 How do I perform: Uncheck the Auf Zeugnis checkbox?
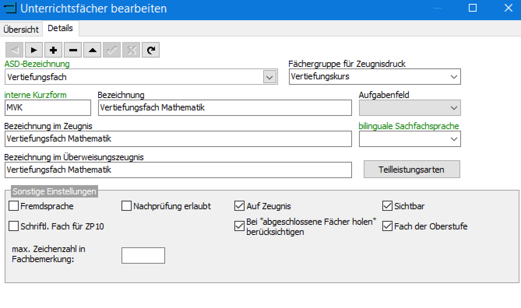tap(239, 206)
